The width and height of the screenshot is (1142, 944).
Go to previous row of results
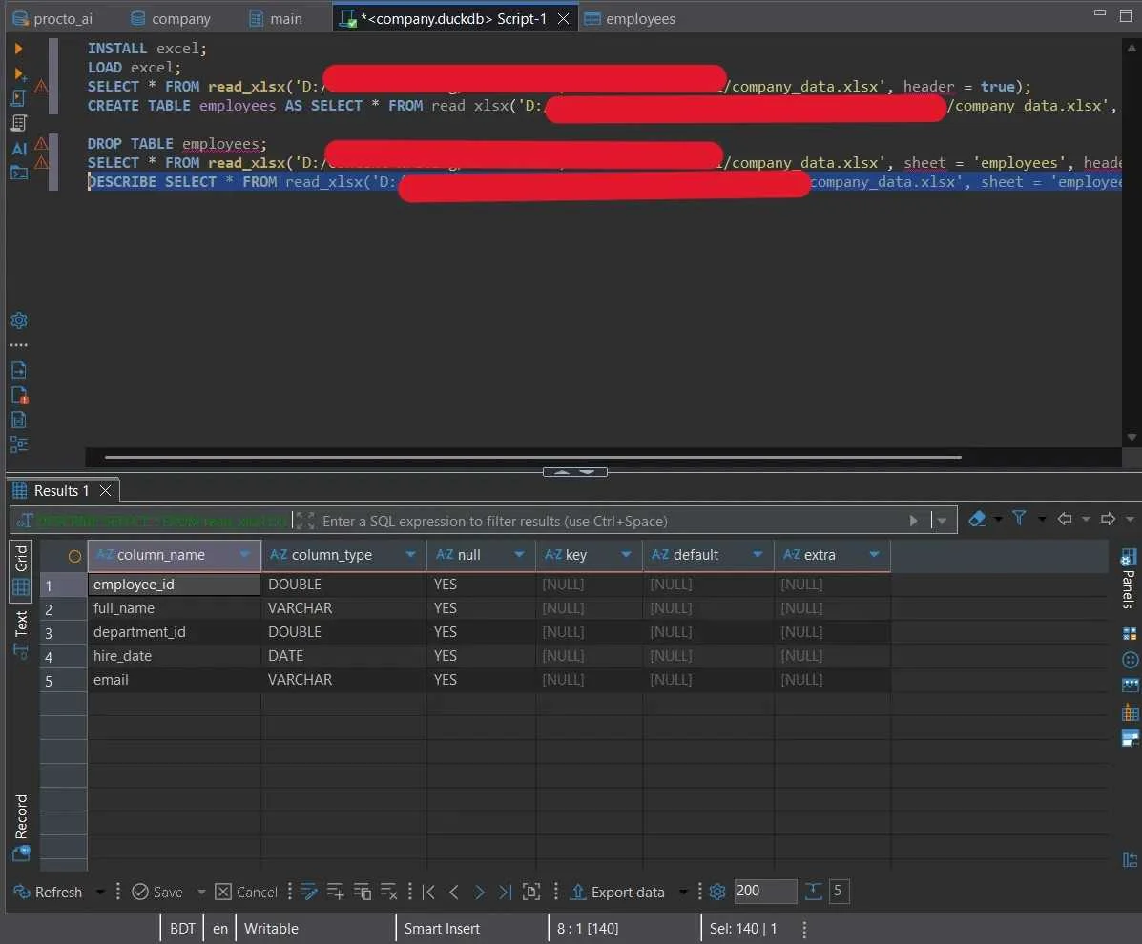(x=454, y=892)
